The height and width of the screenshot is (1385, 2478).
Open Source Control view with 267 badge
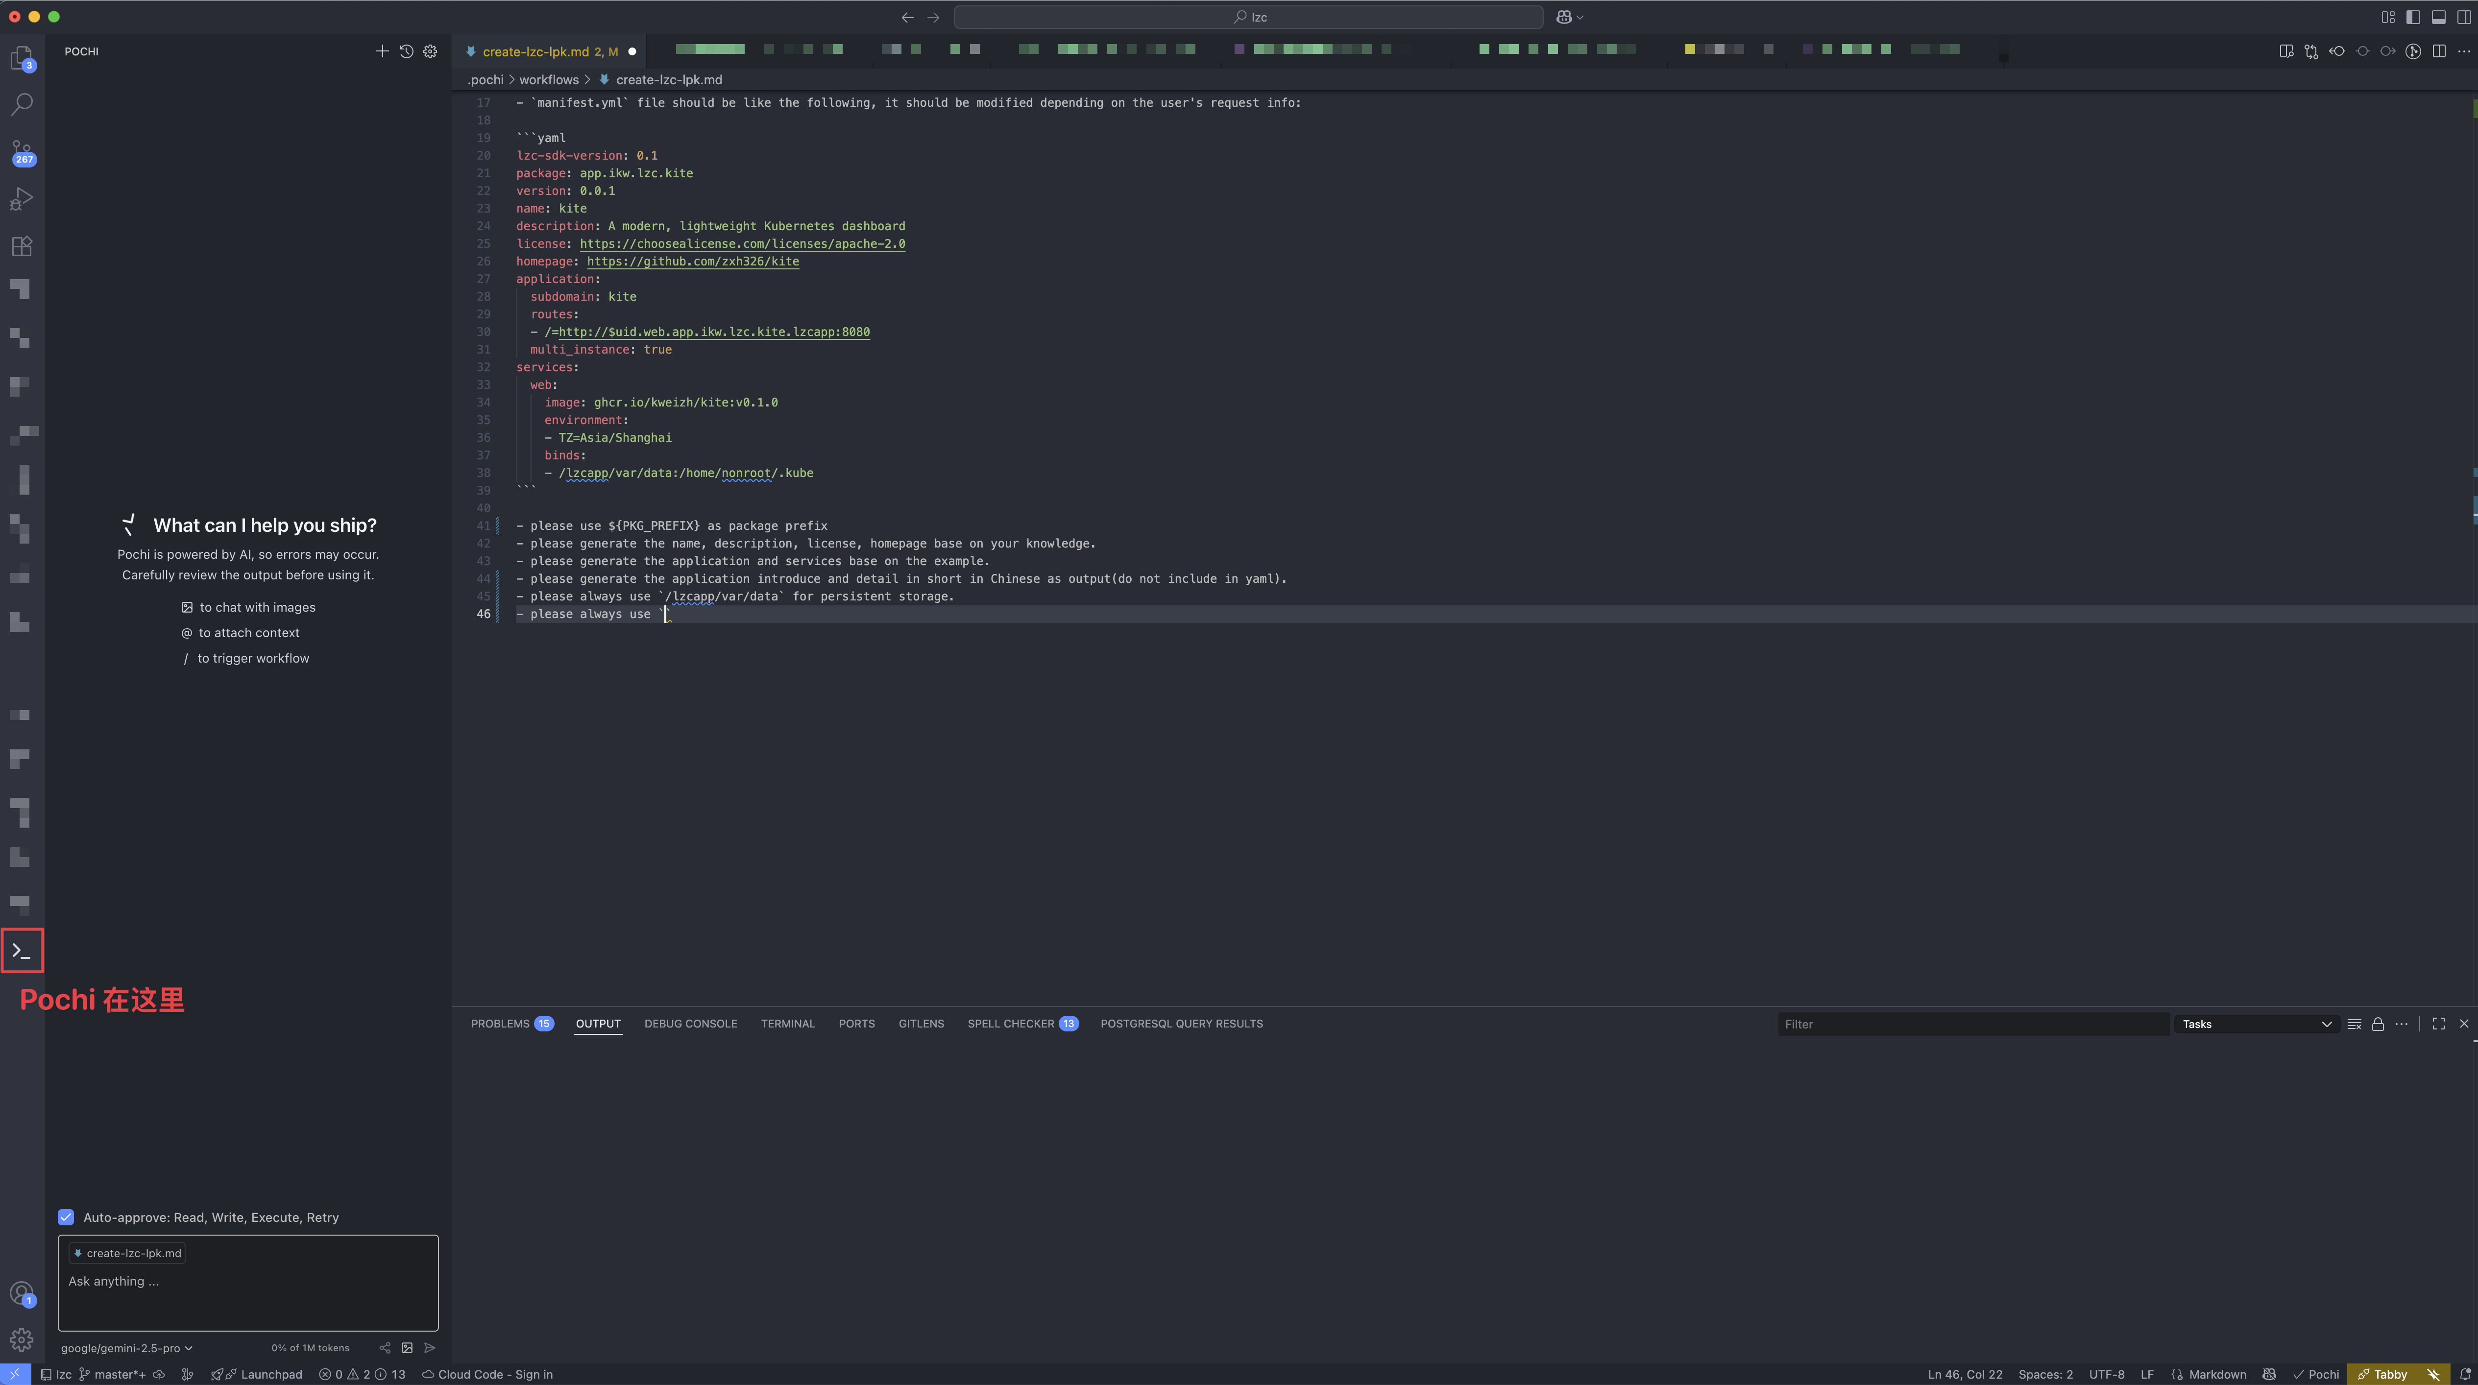coord(21,152)
